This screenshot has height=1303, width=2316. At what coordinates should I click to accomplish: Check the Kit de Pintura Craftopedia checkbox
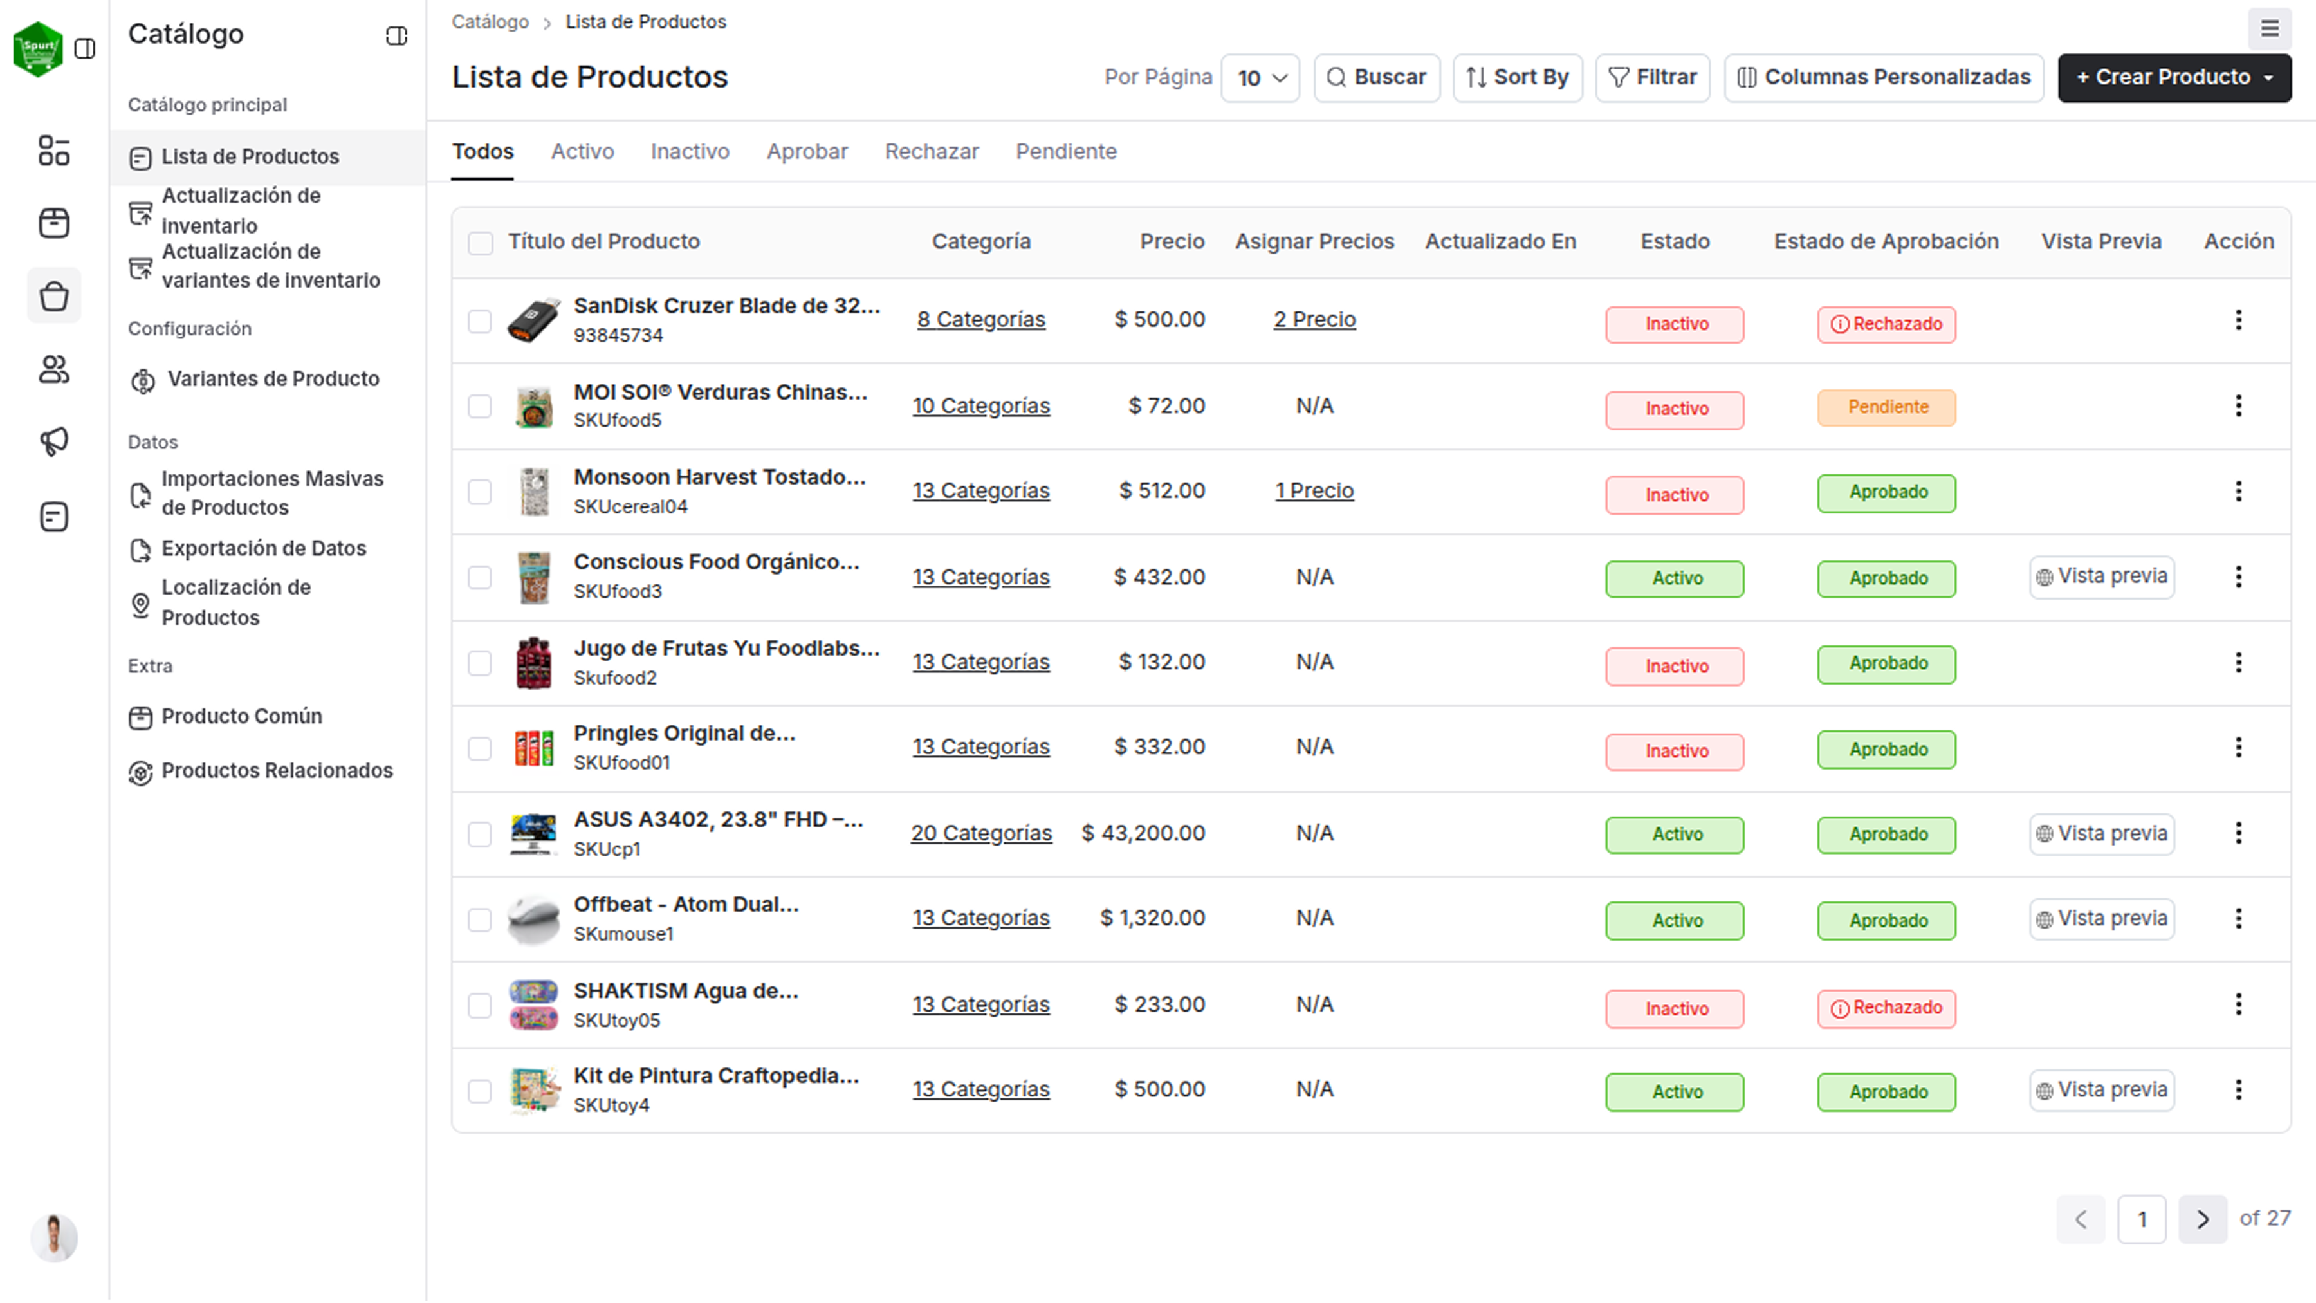[480, 1092]
